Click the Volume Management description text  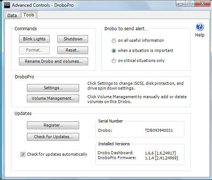[137, 99]
